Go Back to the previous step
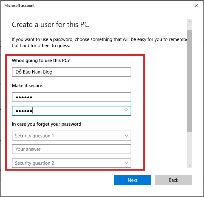 pos(173,180)
